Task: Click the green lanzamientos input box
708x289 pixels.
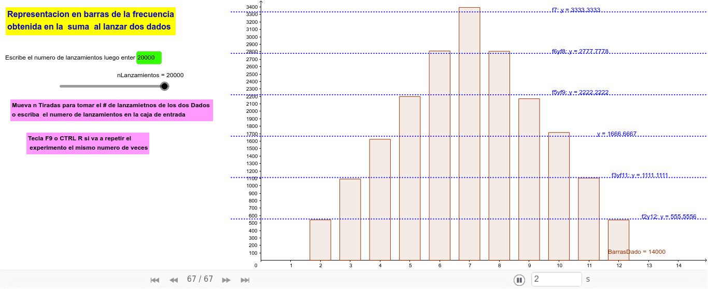Action: tap(149, 58)
